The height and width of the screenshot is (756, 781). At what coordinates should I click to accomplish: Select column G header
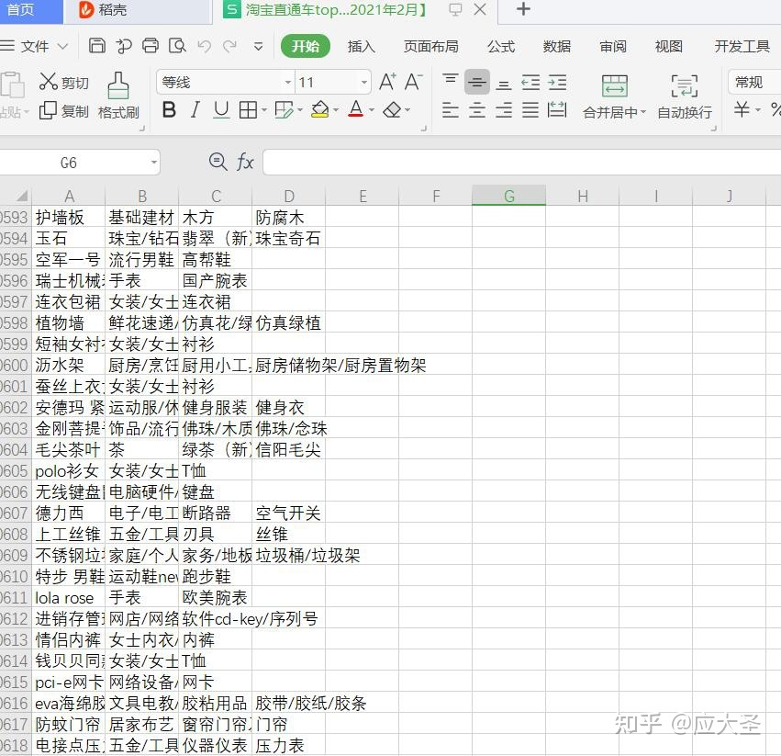point(508,196)
